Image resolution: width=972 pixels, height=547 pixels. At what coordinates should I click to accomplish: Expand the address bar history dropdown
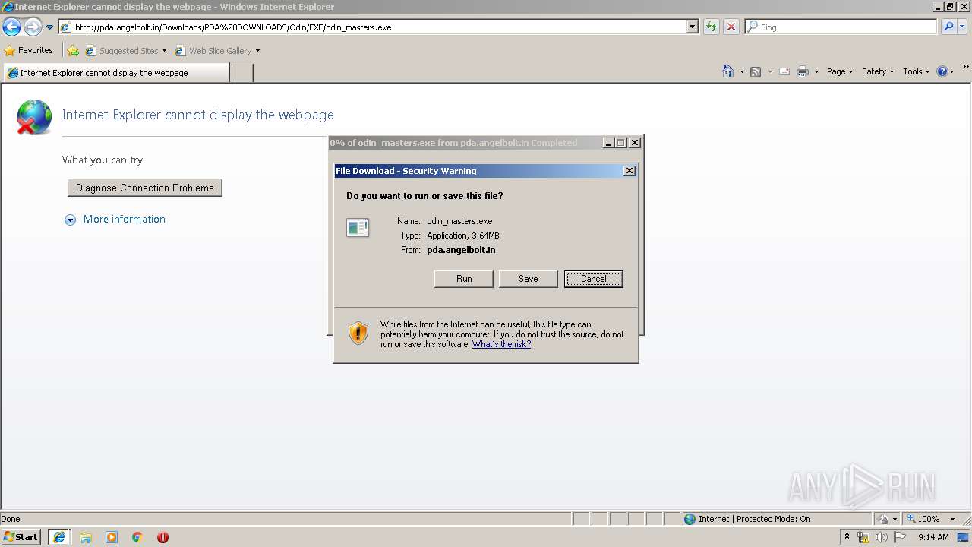click(x=692, y=27)
